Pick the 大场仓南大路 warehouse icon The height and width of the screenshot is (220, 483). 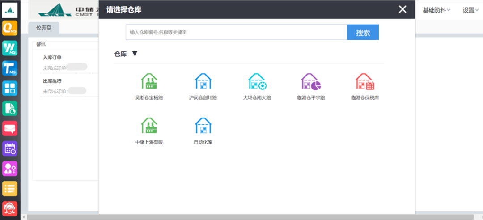[257, 82]
